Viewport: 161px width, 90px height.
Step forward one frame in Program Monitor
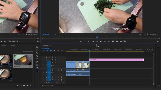click(105, 41)
